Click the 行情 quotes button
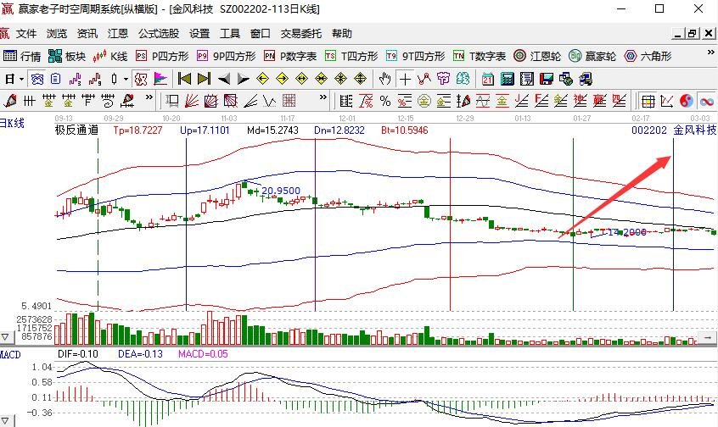This screenshot has width=718, height=427. tap(23, 56)
